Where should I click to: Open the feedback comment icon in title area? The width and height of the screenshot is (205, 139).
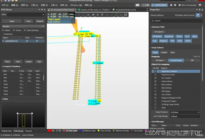pos(137,5)
